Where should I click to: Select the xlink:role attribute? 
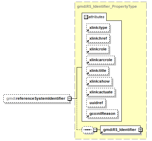point(98,49)
